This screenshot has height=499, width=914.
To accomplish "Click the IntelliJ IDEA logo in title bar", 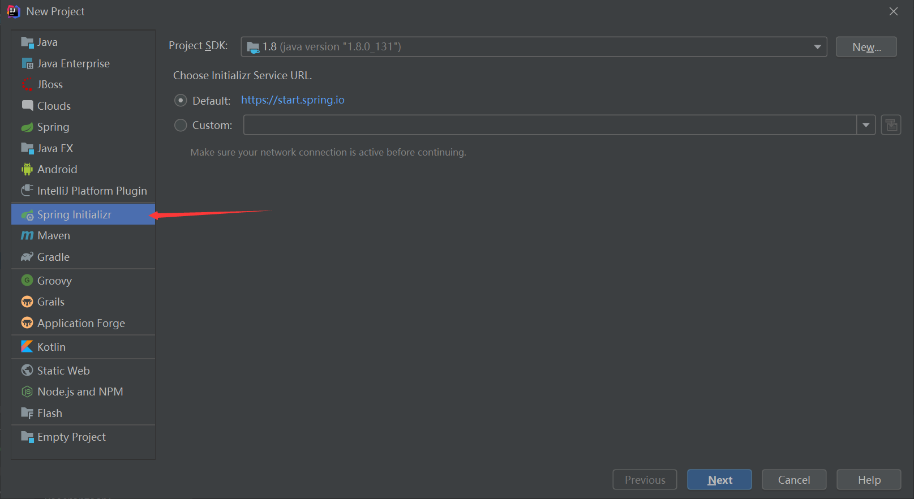I will pyautogui.click(x=13, y=11).
